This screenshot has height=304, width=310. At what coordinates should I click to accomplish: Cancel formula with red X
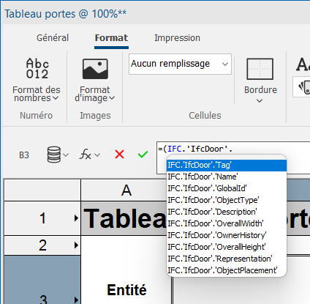(x=119, y=155)
